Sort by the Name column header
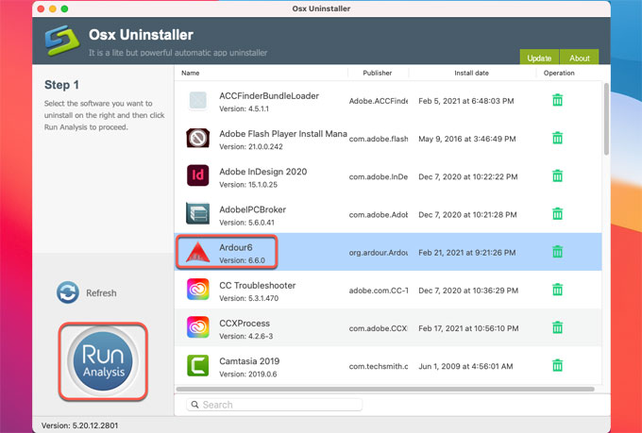 [x=191, y=73]
